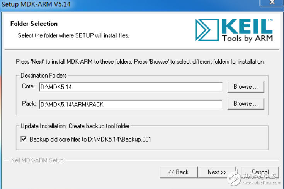Browse for the Core destination folder

click(x=246, y=87)
